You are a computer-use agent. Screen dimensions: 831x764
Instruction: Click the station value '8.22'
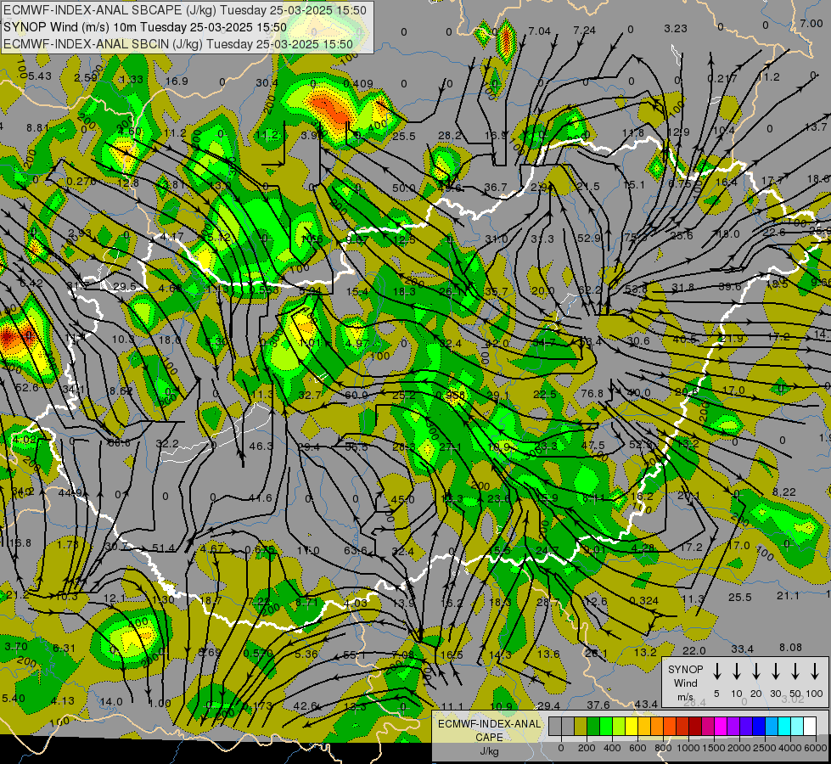783,492
